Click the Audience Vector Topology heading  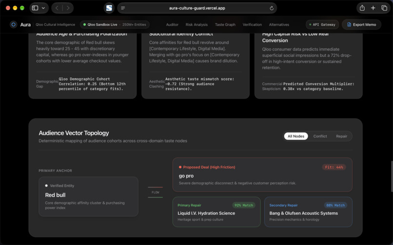(x=74, y=133)
